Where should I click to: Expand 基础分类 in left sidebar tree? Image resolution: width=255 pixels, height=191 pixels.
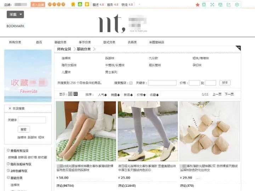(8, 178)
